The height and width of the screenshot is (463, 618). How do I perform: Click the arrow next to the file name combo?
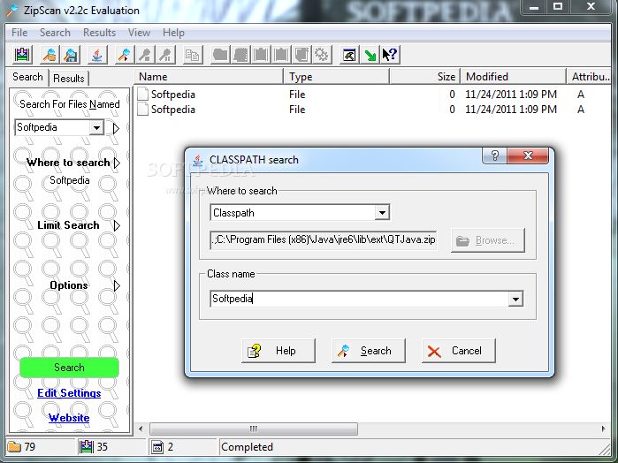coord(116,128)
